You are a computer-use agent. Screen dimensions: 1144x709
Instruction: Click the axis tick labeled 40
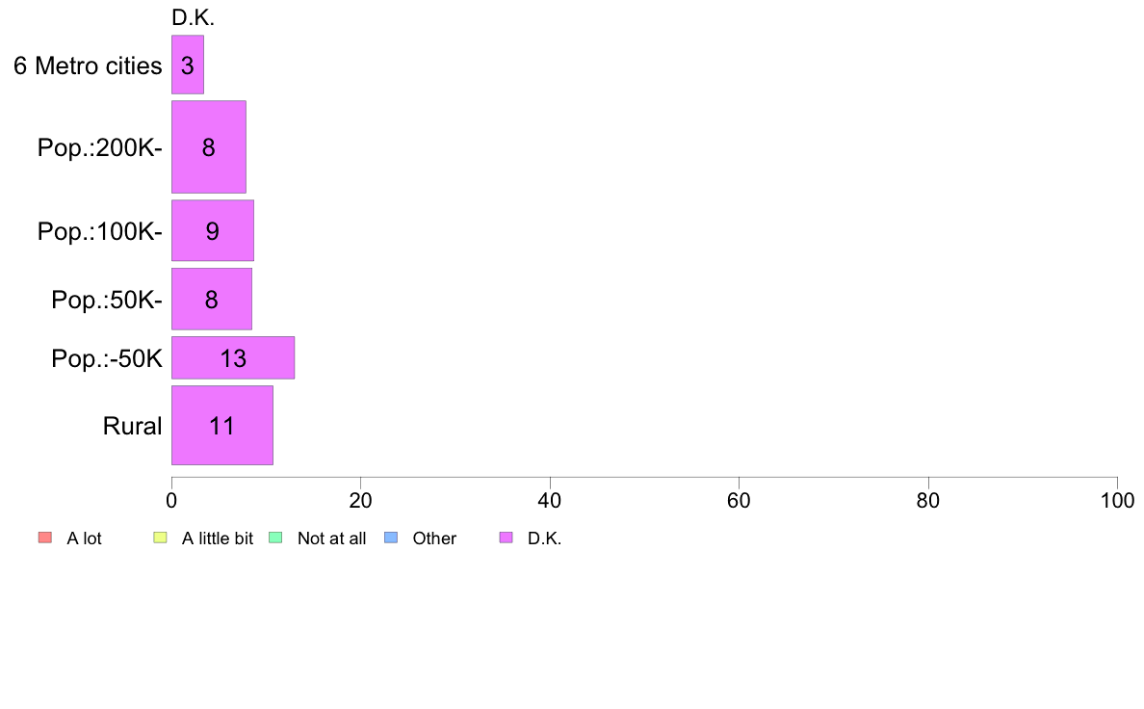pos(550,500)
